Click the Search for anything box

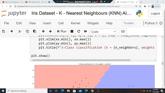(x=27, y=91)
